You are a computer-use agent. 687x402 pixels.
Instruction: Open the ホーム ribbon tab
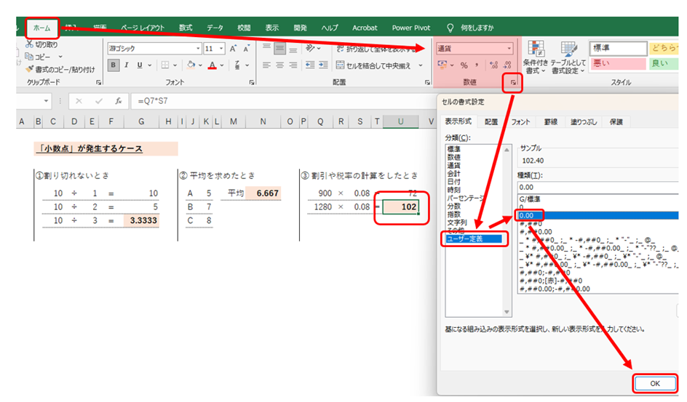[42, 28]
